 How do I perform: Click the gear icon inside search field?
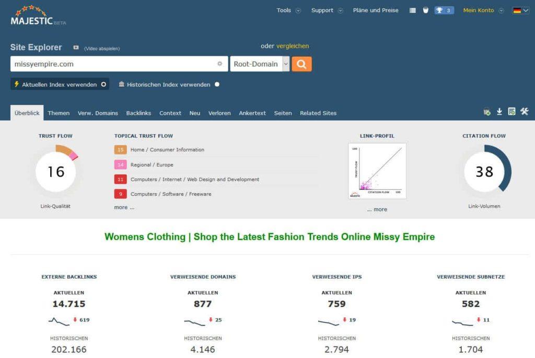(x=220, y=64)
